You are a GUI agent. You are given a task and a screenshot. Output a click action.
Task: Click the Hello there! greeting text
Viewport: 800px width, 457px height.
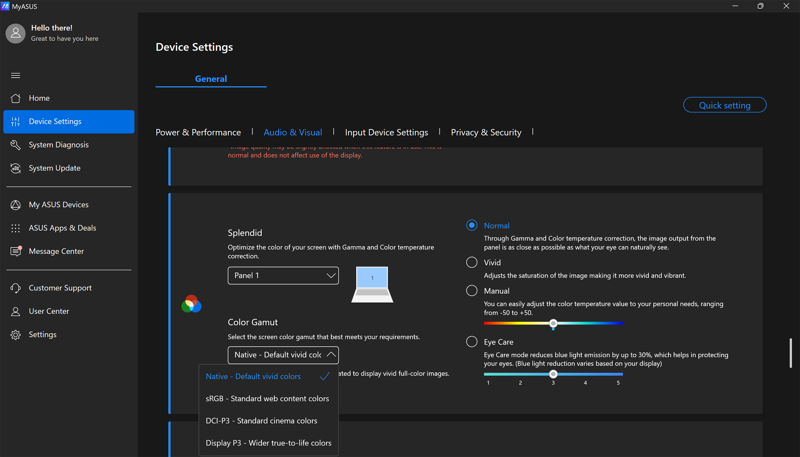coord(52,27)
